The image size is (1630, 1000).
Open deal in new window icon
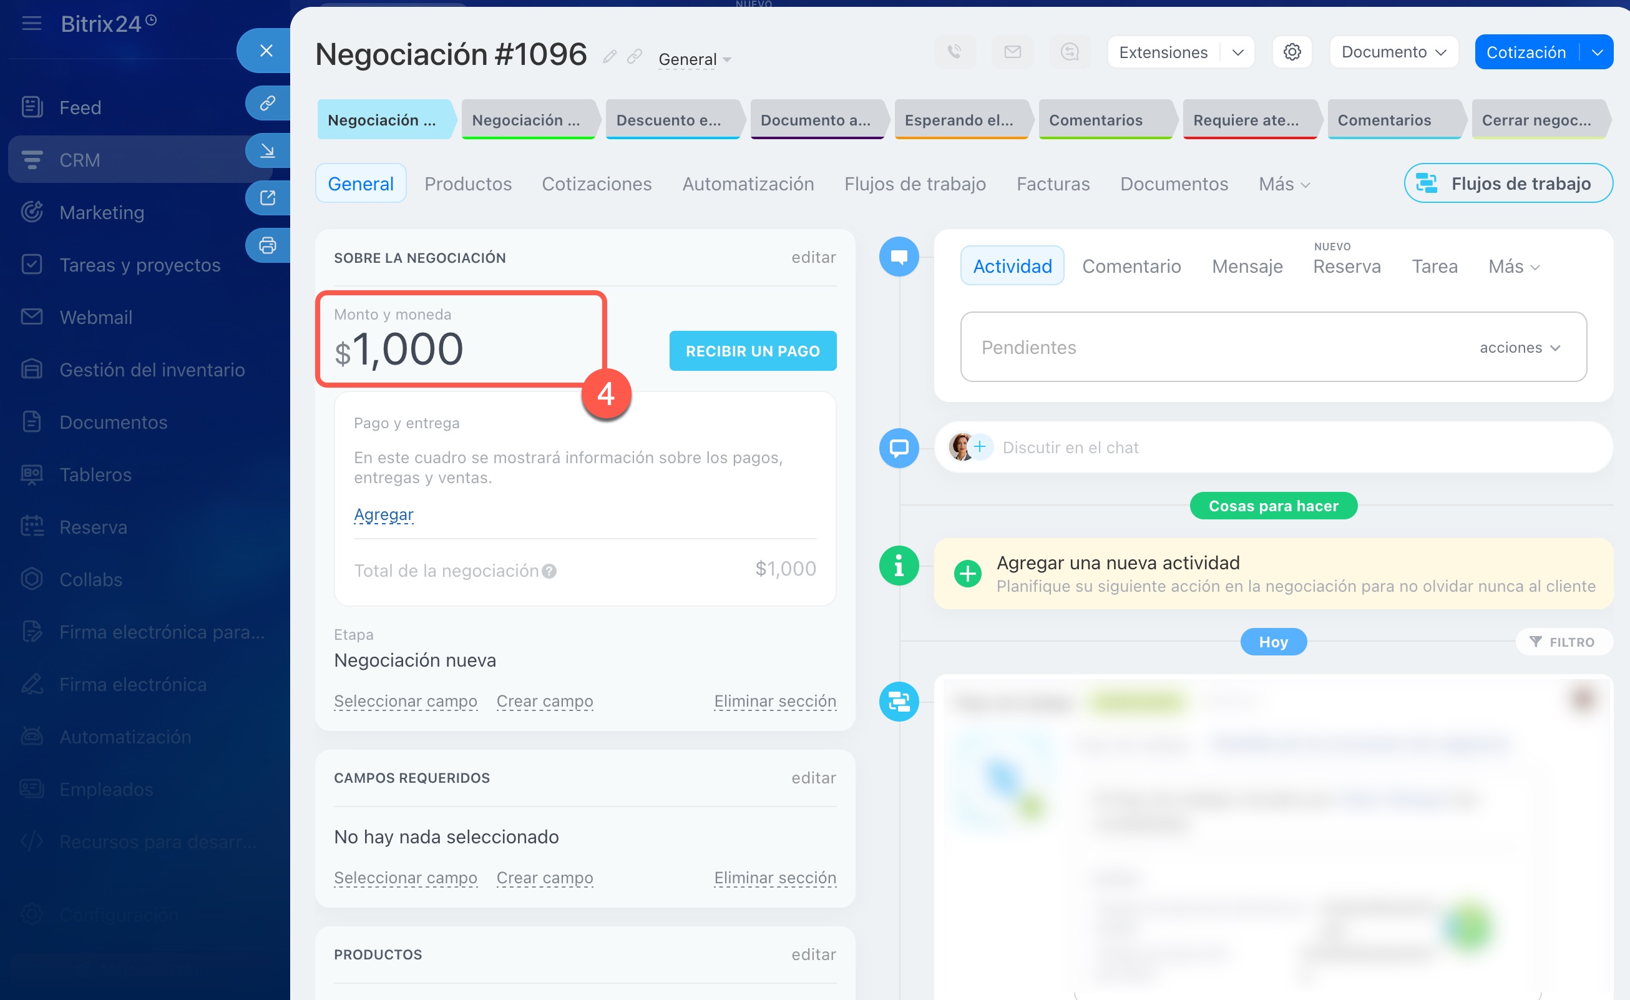267,198
